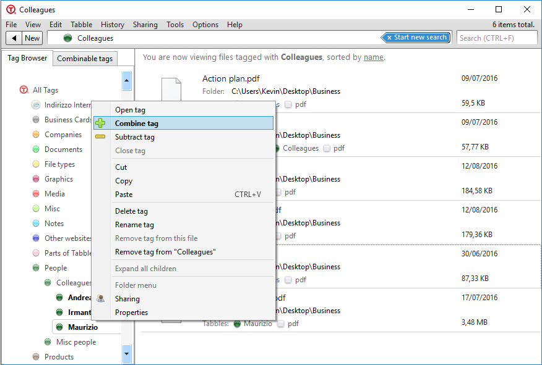Click the "6 items total." status text
Screen dimensions: 542x365
pyautogui.click(x=514, y=25)
